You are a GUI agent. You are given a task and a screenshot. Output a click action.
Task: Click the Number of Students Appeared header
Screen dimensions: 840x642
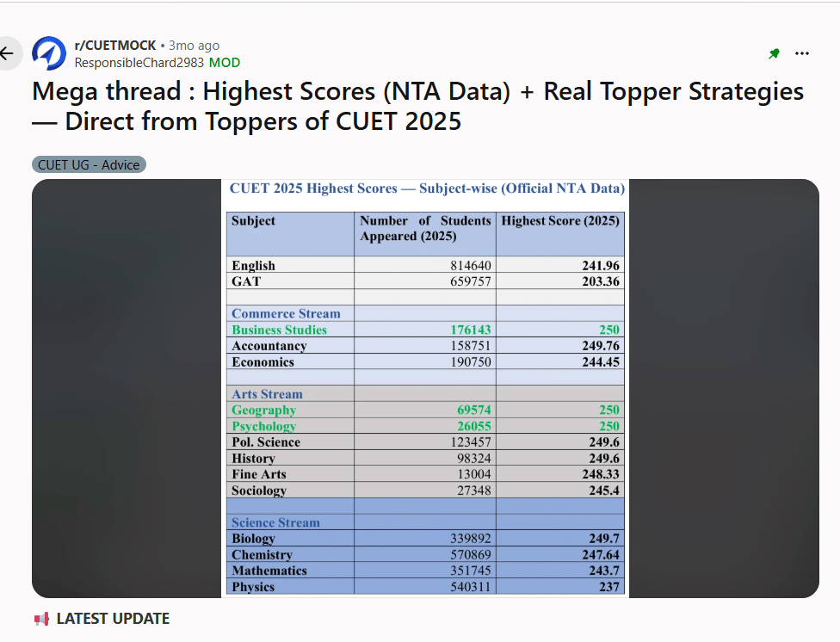(425, 228)
